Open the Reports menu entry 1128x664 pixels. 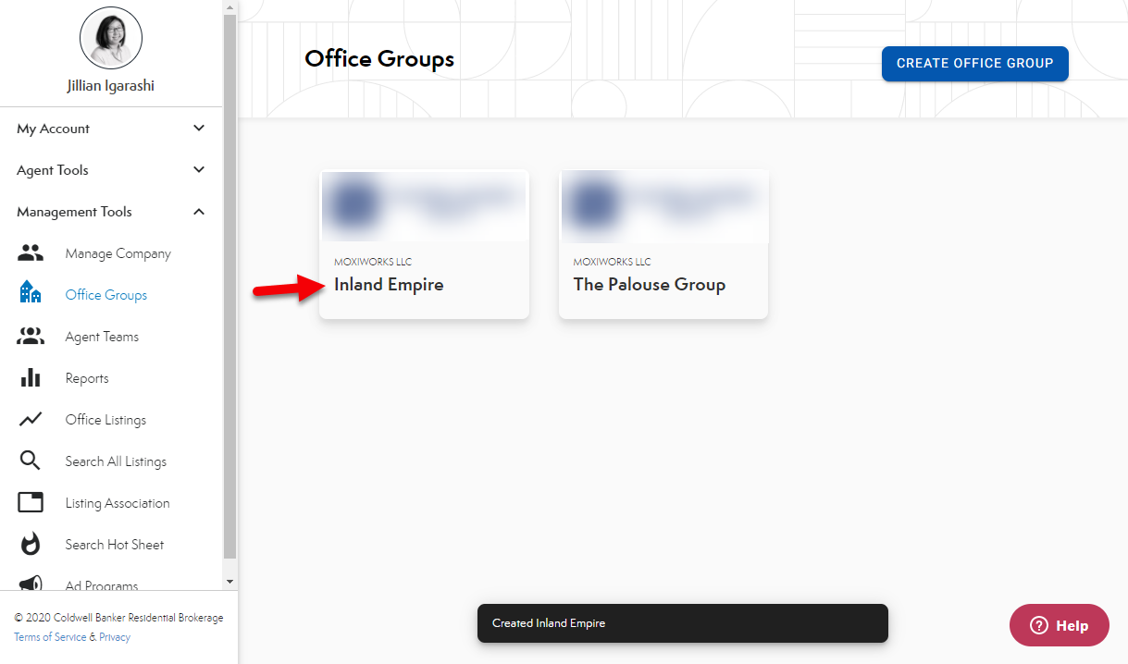click(87, 378)
